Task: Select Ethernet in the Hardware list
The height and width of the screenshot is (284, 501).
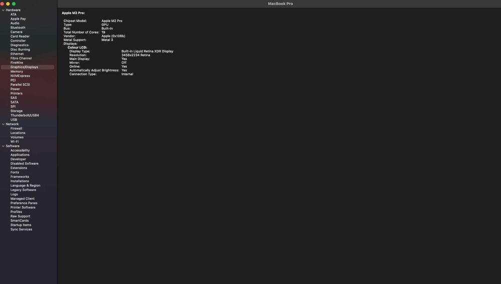Action: (17, 54)
